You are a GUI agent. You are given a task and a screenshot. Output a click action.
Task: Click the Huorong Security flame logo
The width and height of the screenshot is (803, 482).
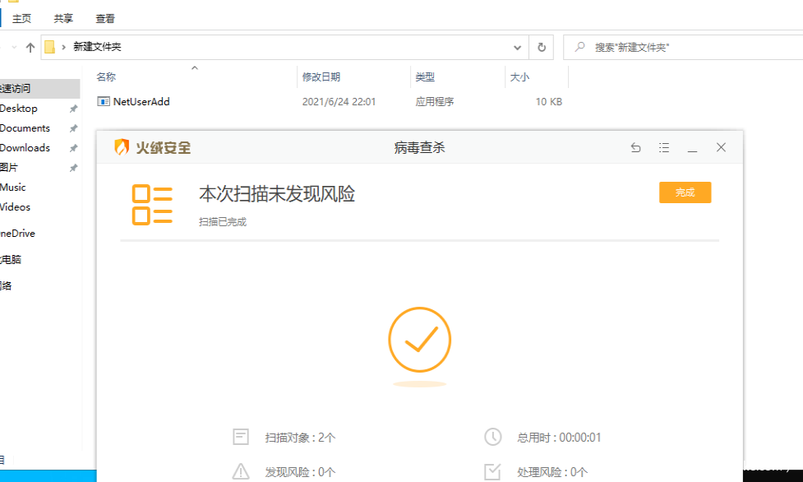[x=122, y=148]
